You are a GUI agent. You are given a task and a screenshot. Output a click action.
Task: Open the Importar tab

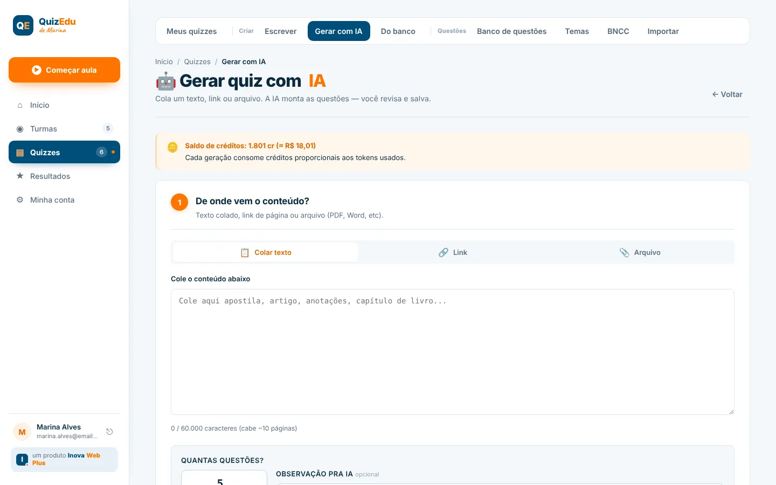click(x=663, y=31)
